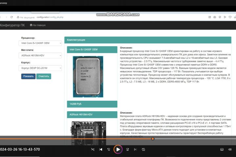This screenshot has width=236, height=157.
Task: Click the "Не защищено" security warning
Action: 26,17
